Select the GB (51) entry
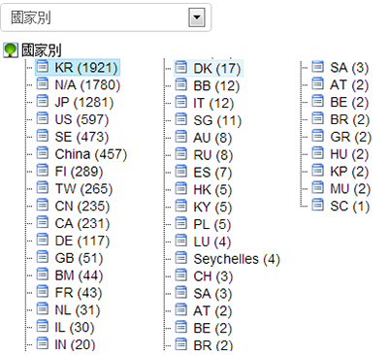Screen dimensions: 388x355 79,258
